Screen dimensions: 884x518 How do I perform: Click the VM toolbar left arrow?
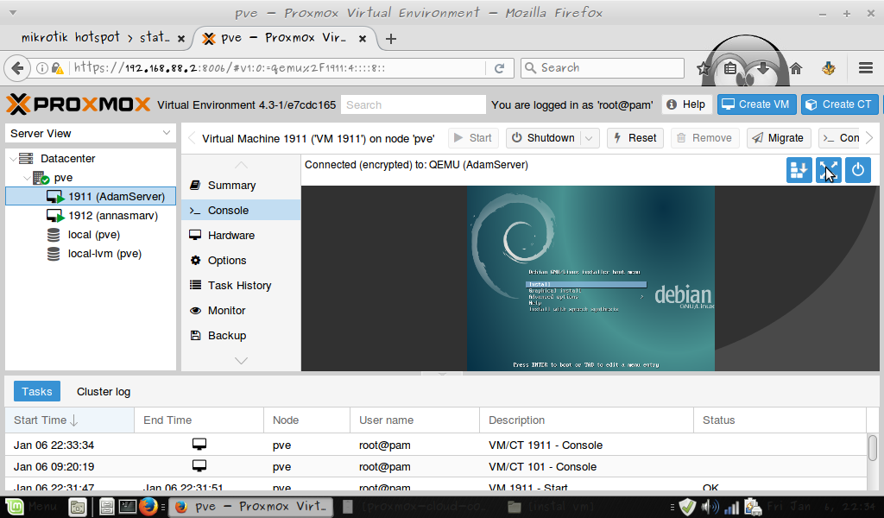pos(191,138)
